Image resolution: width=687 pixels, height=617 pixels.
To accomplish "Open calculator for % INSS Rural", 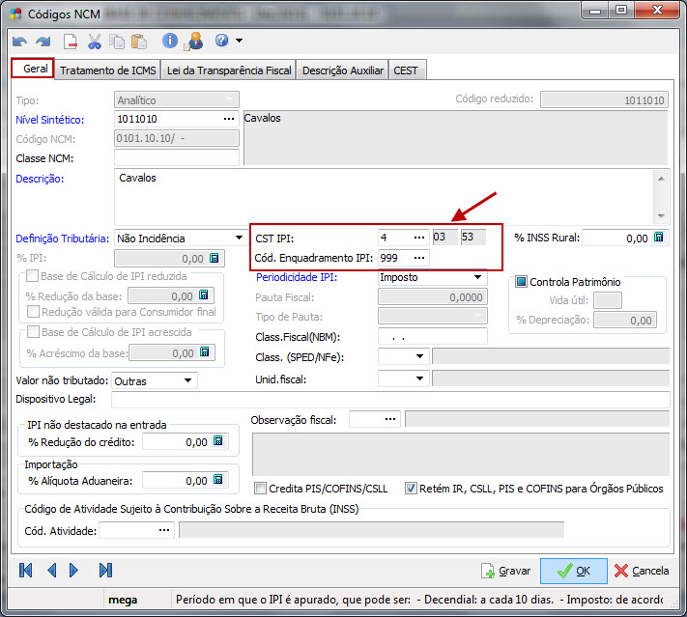I will [657, 238].
